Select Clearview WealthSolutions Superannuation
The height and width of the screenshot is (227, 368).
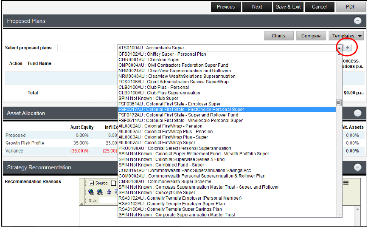(227, 77)
